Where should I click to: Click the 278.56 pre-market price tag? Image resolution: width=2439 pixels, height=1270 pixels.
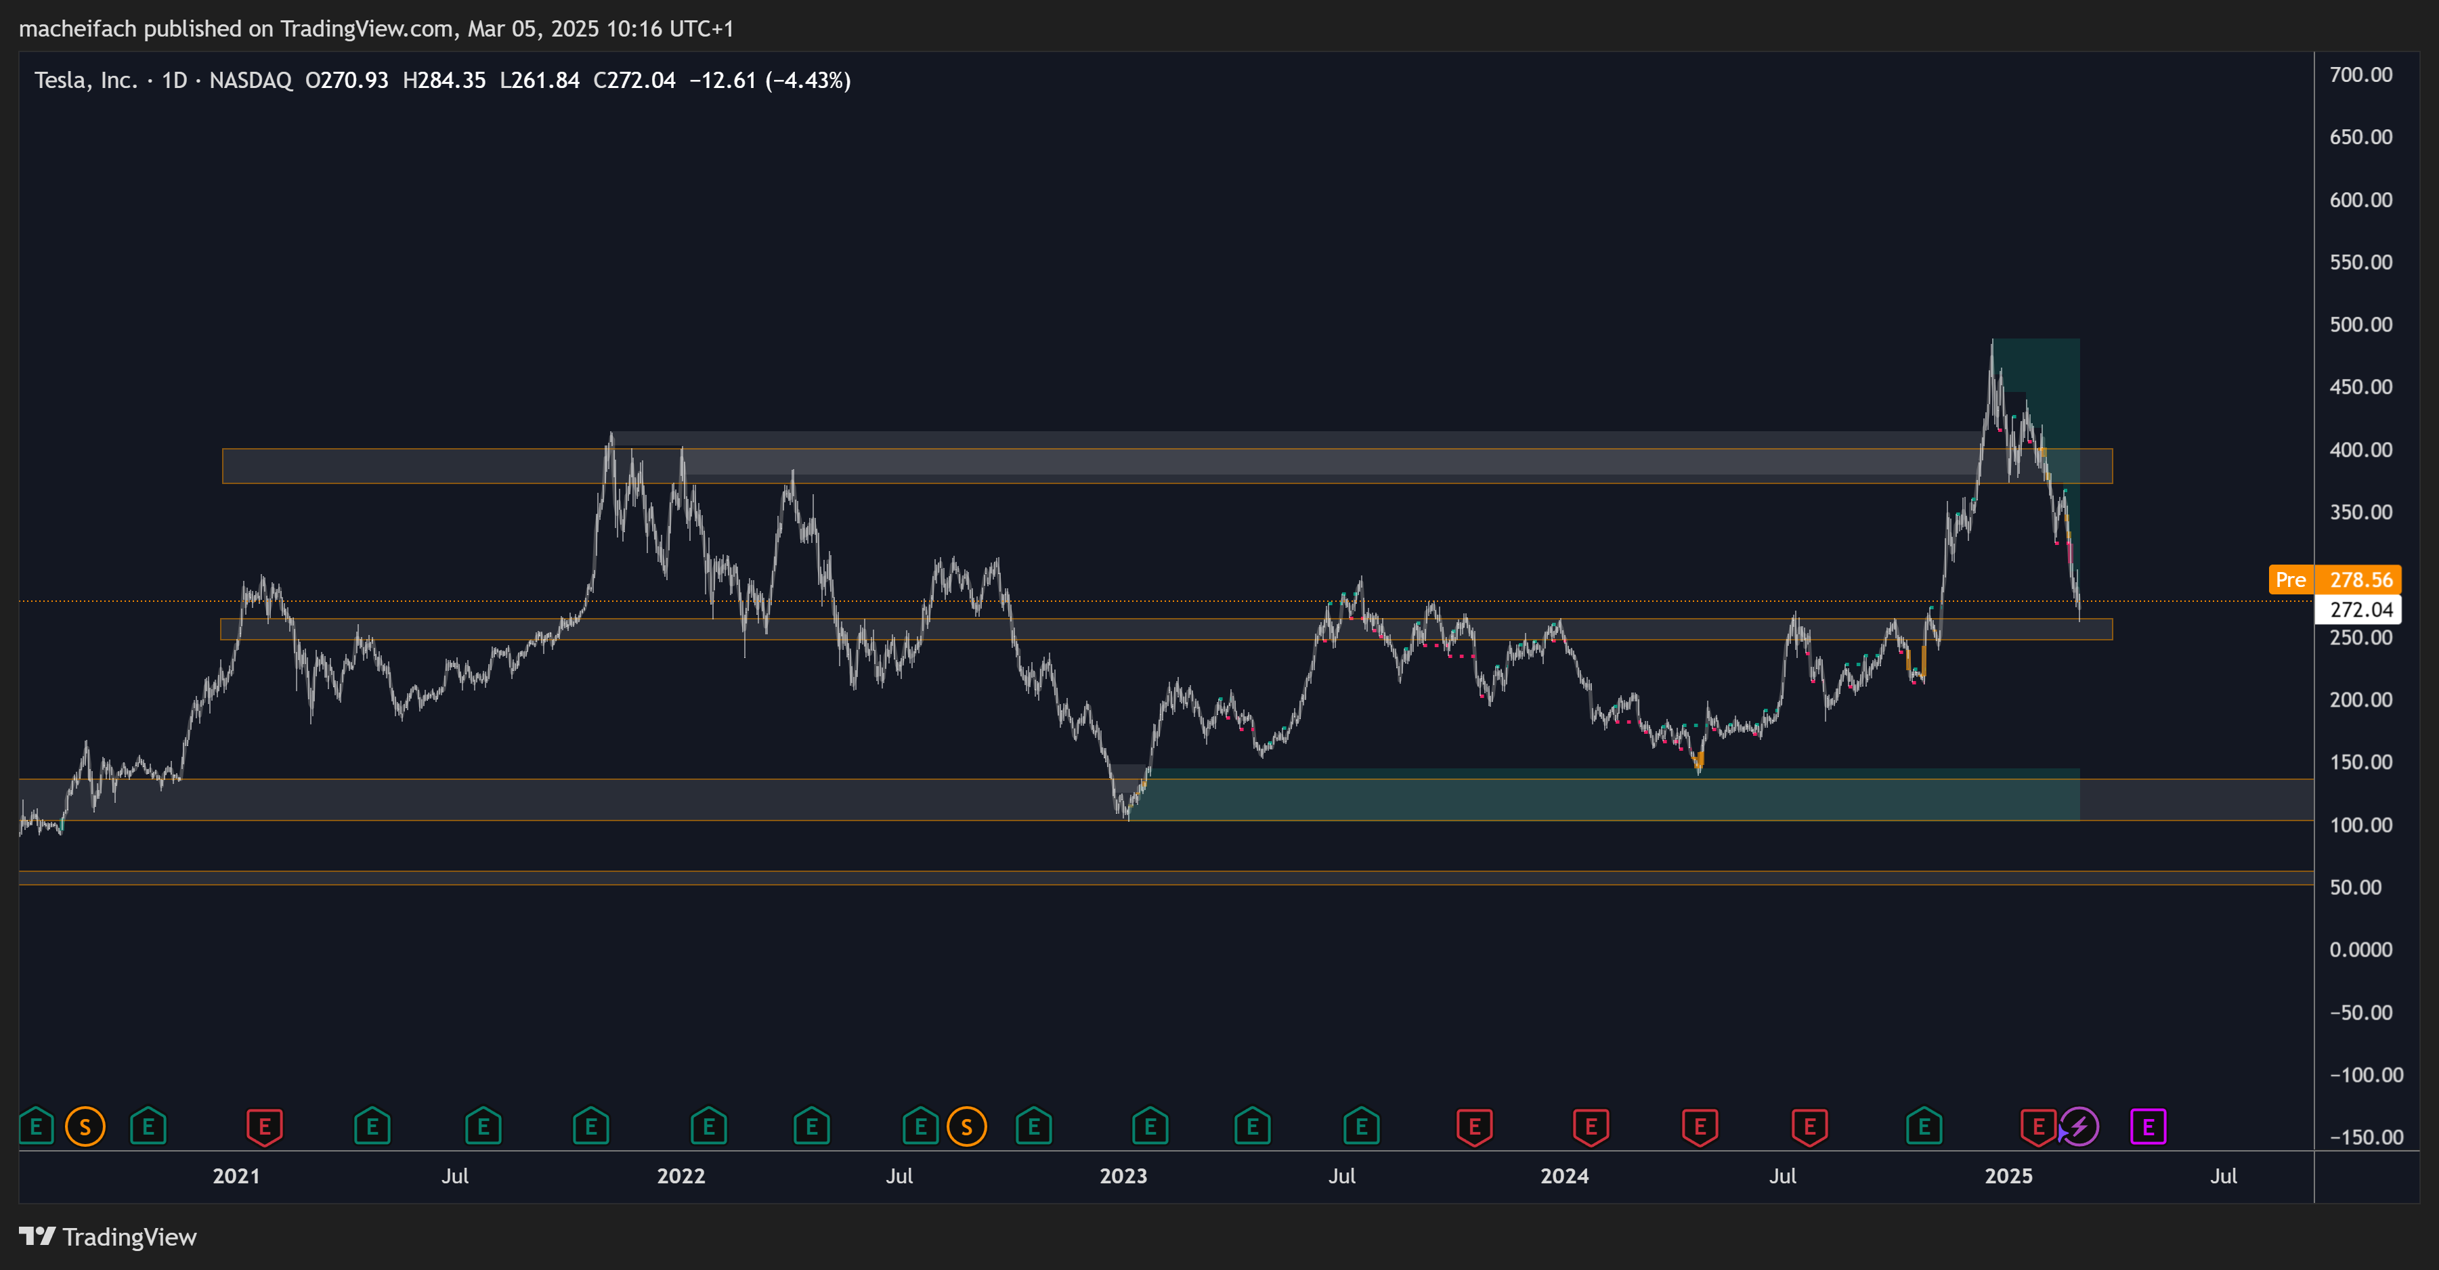pyautogui.click(x=2360, y=579)
